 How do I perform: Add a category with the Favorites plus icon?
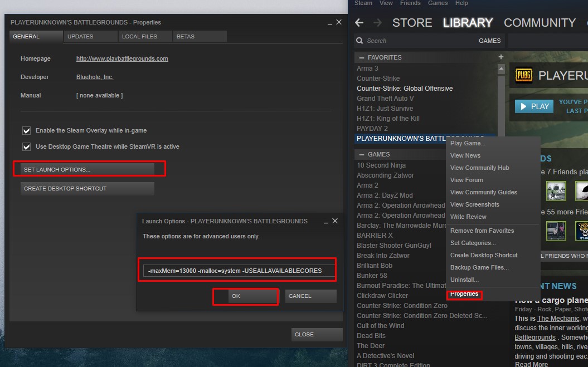500,57
